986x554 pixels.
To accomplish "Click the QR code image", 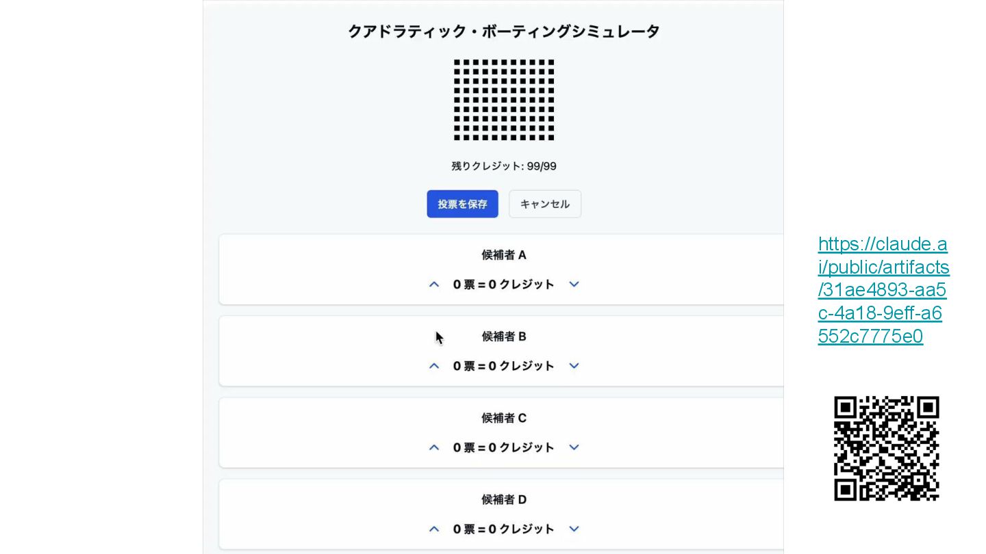I will (887, 448).
